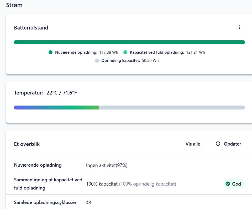Click the green battery charge progress bar

(x=129, y=42)
